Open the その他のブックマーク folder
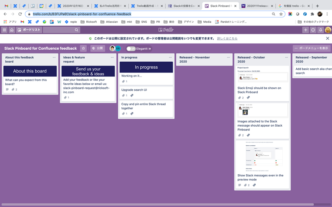Image resolution: width=332 pixels, height=207 pixels. [x=313, y=22]
